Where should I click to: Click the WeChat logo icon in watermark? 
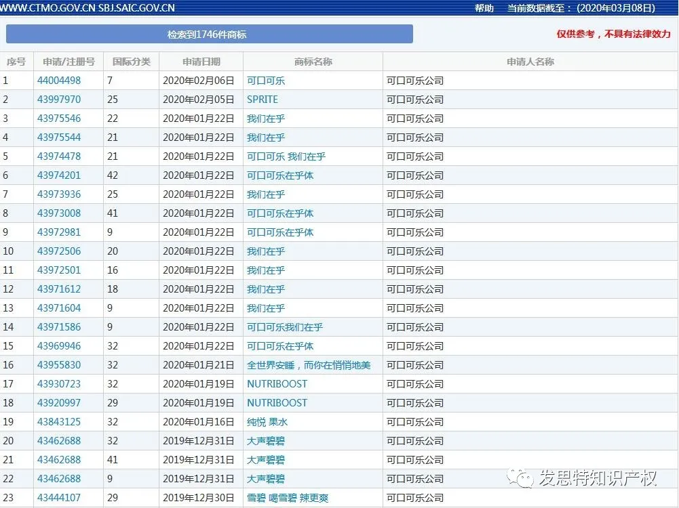coord(522,479)
